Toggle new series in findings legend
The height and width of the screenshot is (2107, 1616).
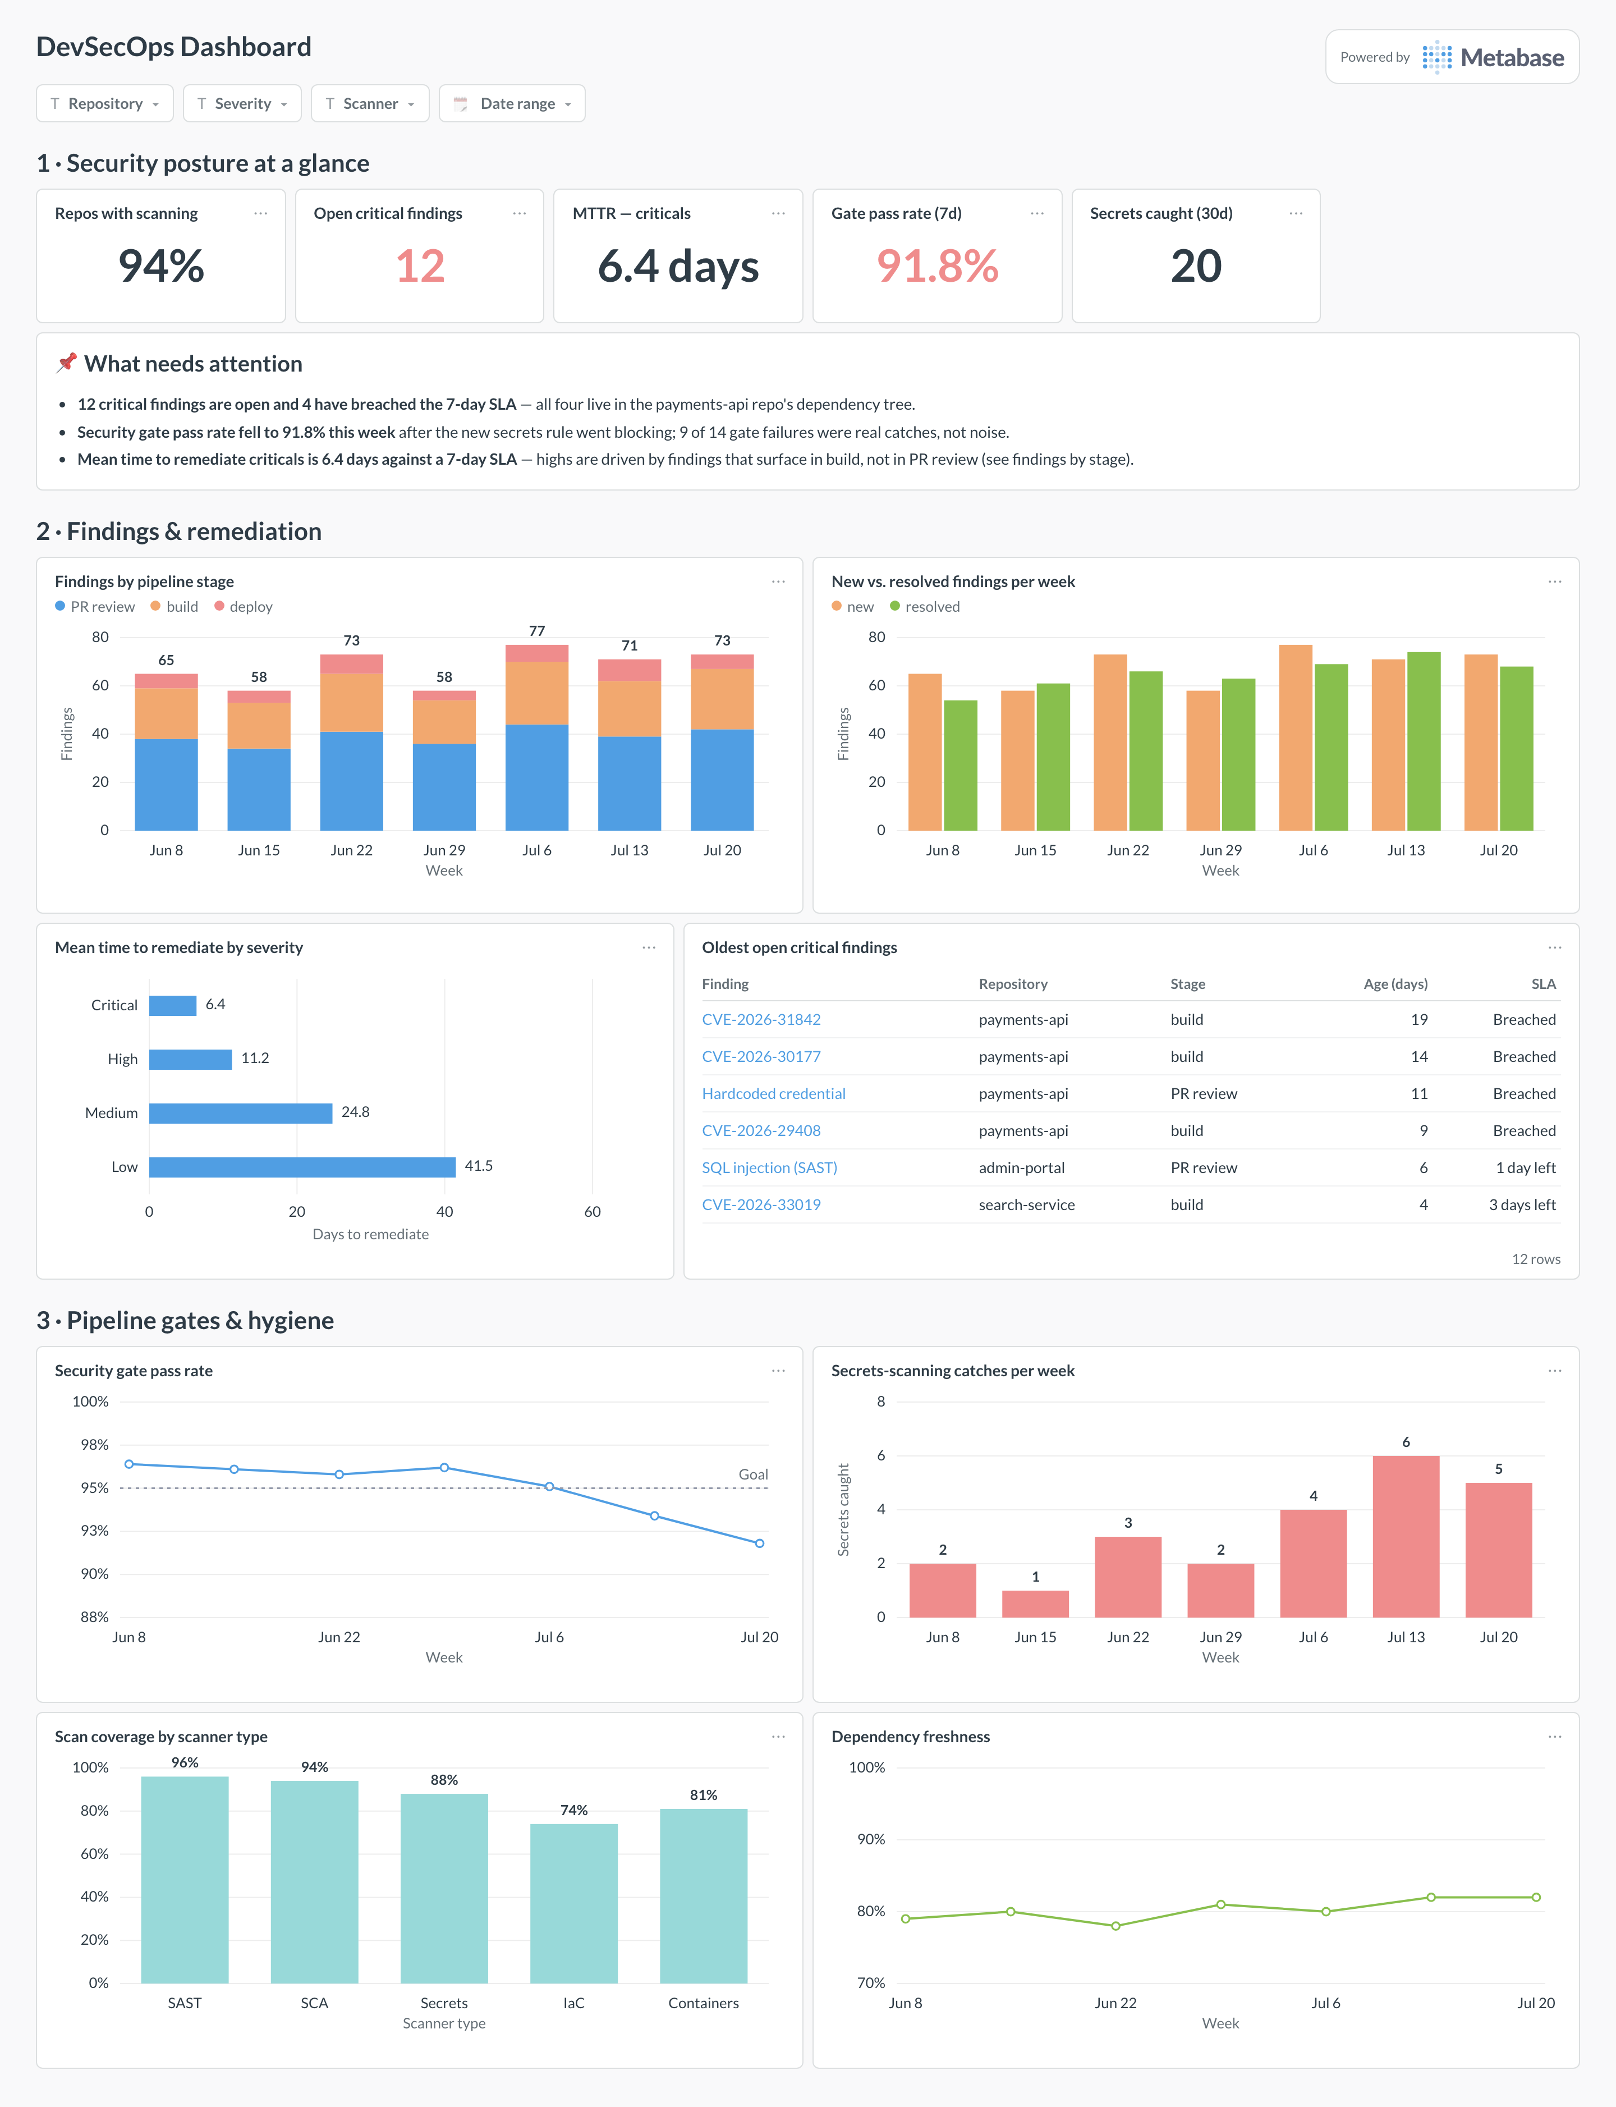(852, 607)
